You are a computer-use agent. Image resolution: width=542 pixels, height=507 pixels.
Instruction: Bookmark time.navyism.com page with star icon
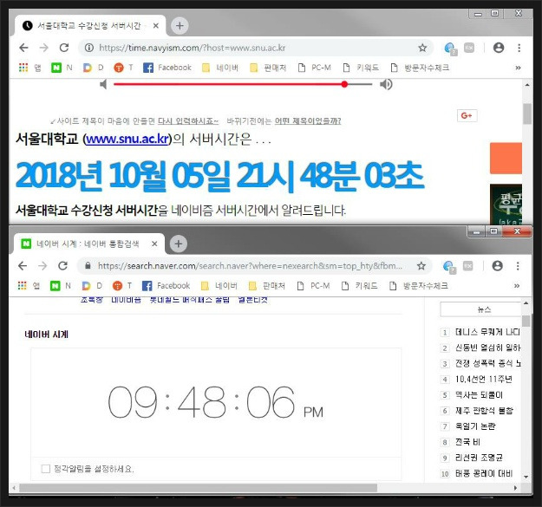tap(422, 48)
